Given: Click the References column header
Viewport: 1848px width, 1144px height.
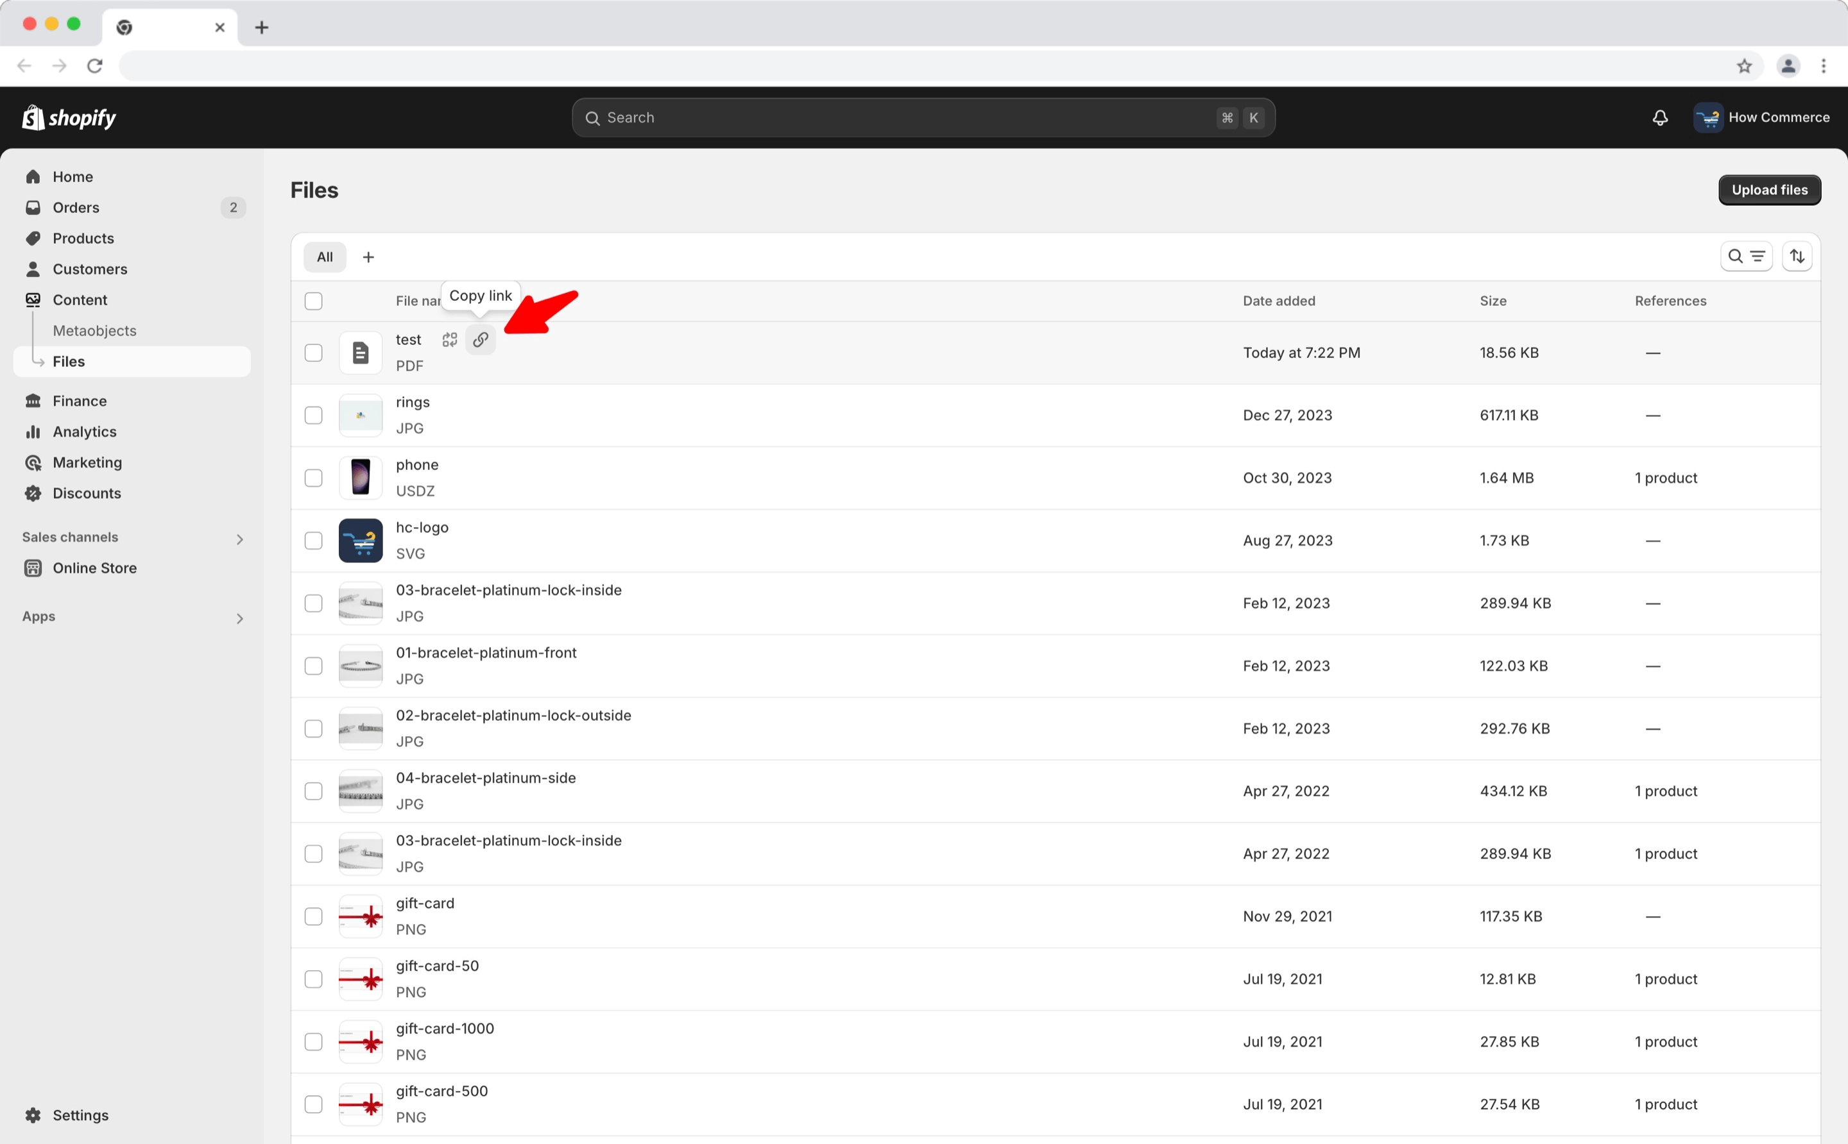Looking at the screenshot, I should (1670, 301).
